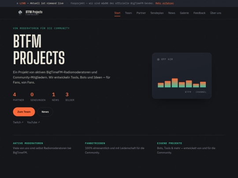Click the '1 News' statistic
The image size is (238, 178).
[56, 97]
